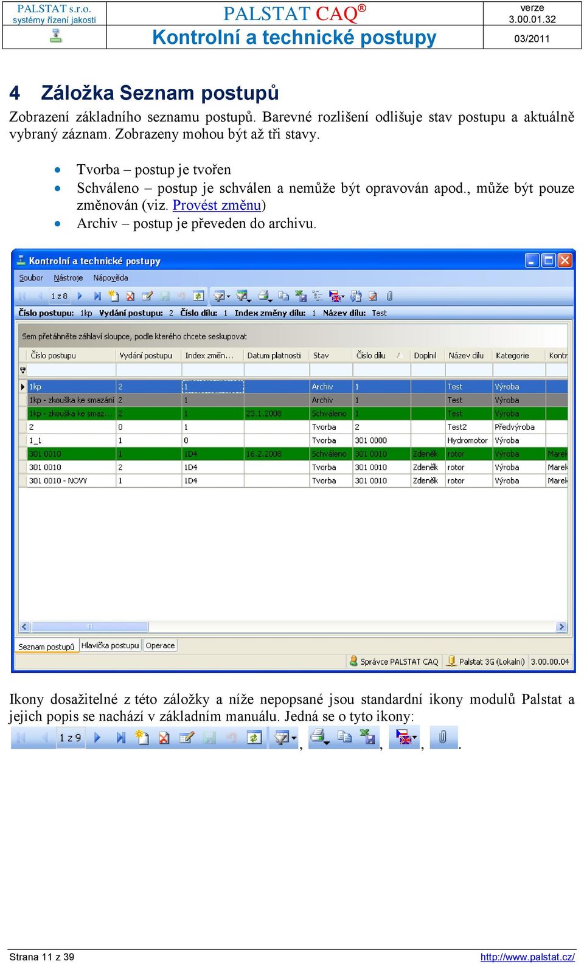Delete record using red X window toolbar icon
The width and height of the screenshot is (584, 967).
coord(130,296)
